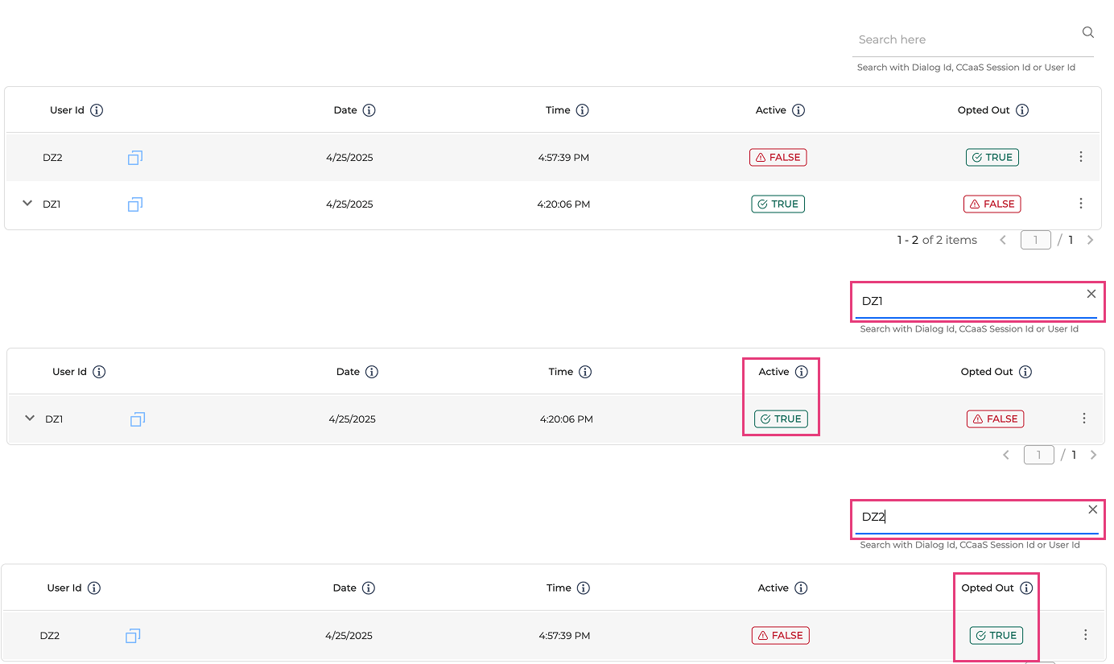Screen dimensions: 1114x664
Task: Go to next page below the '1 - 2 of 2 items' table
Action: click(x=1091, y=240)
